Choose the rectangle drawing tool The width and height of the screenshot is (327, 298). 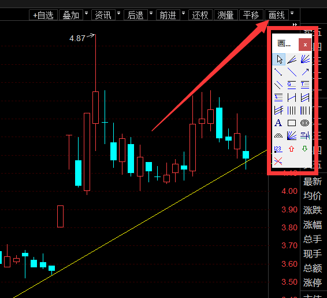292,123
